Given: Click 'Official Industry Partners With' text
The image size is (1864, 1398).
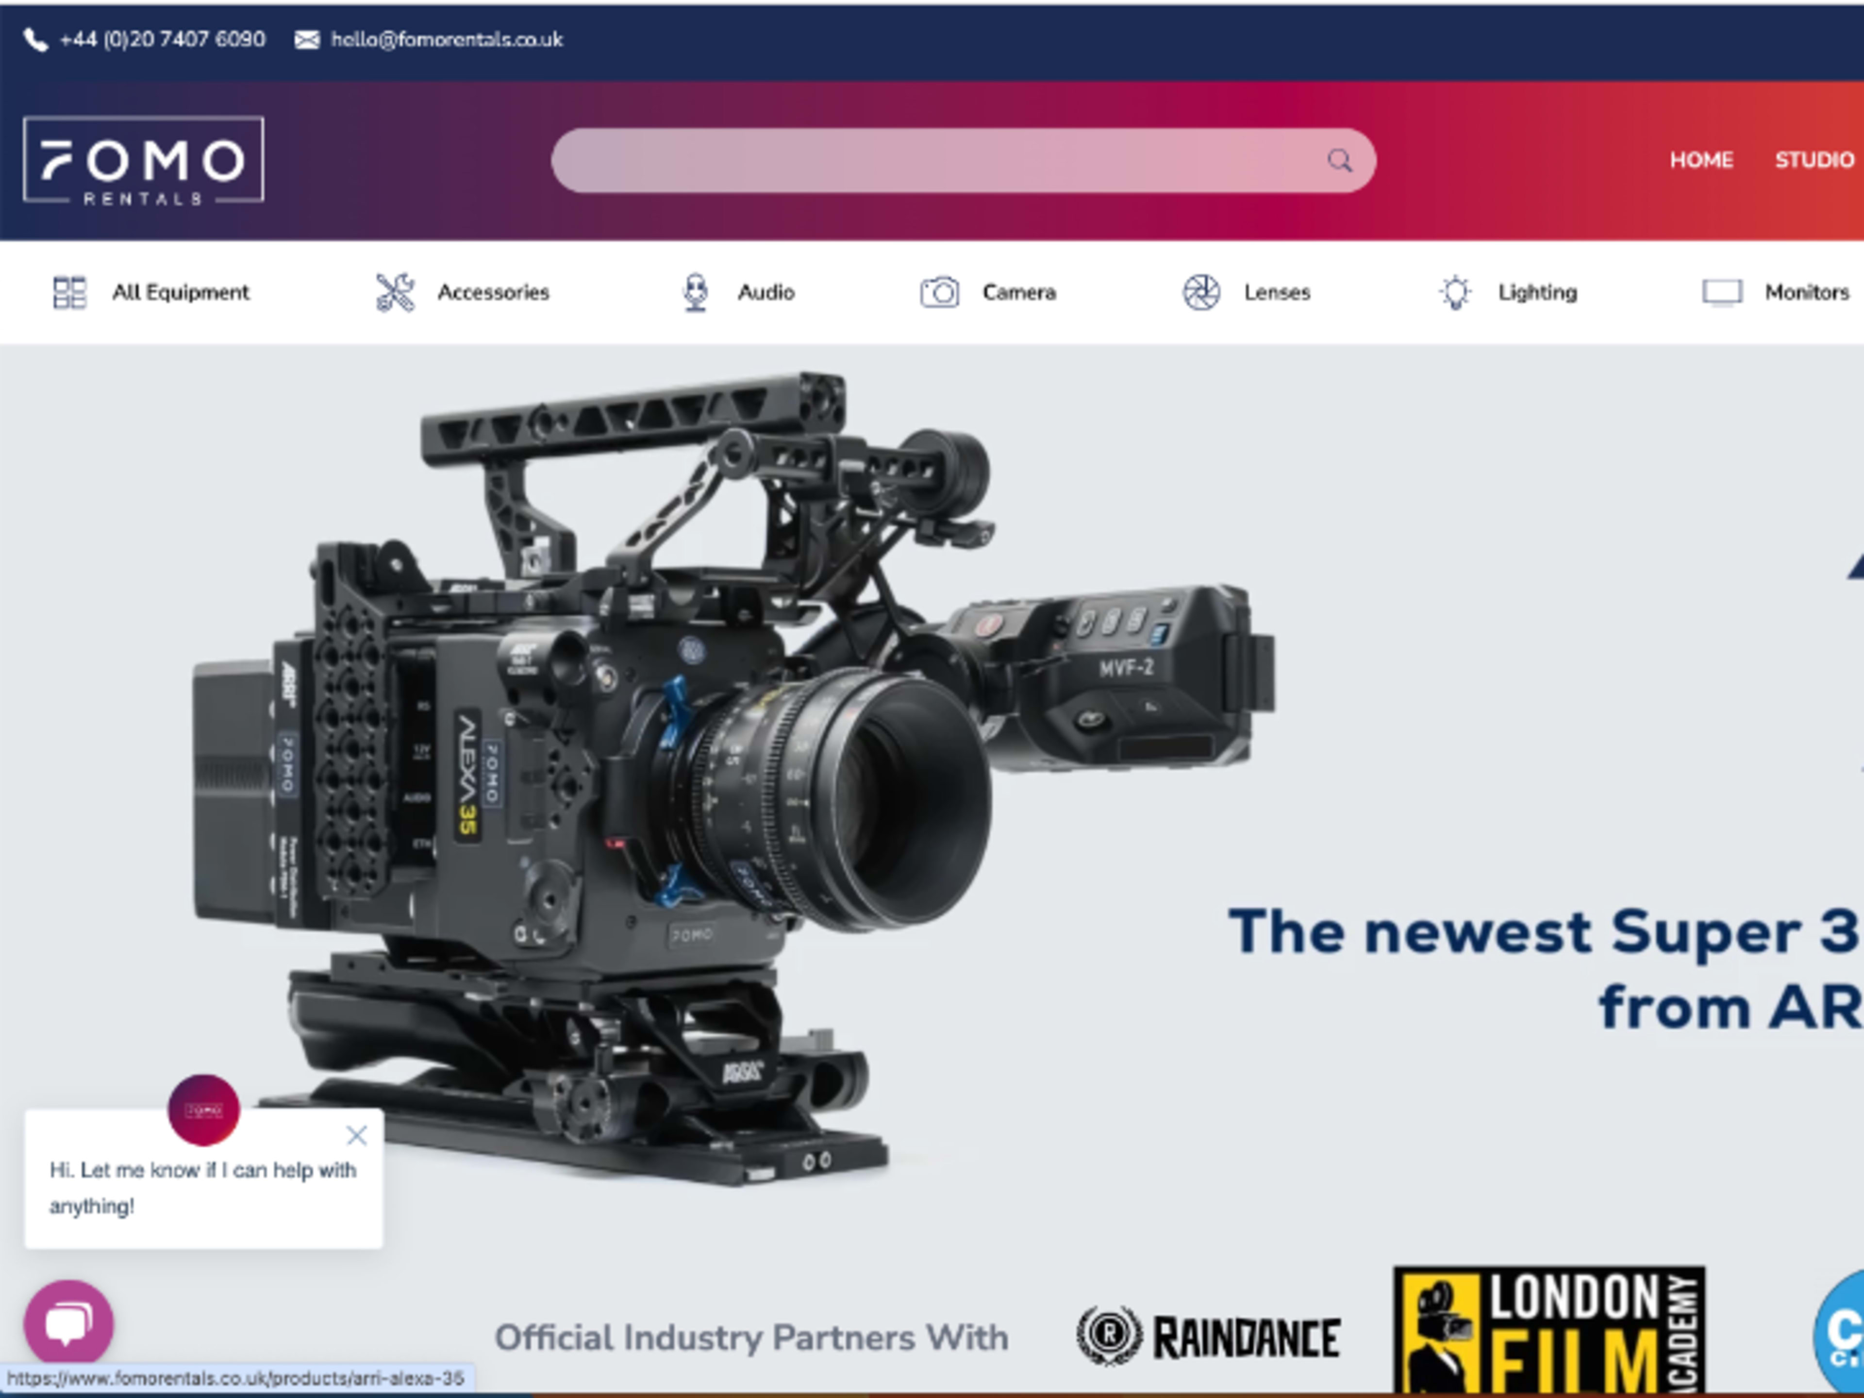Looking at the screenshot, I should point(751,1337).
